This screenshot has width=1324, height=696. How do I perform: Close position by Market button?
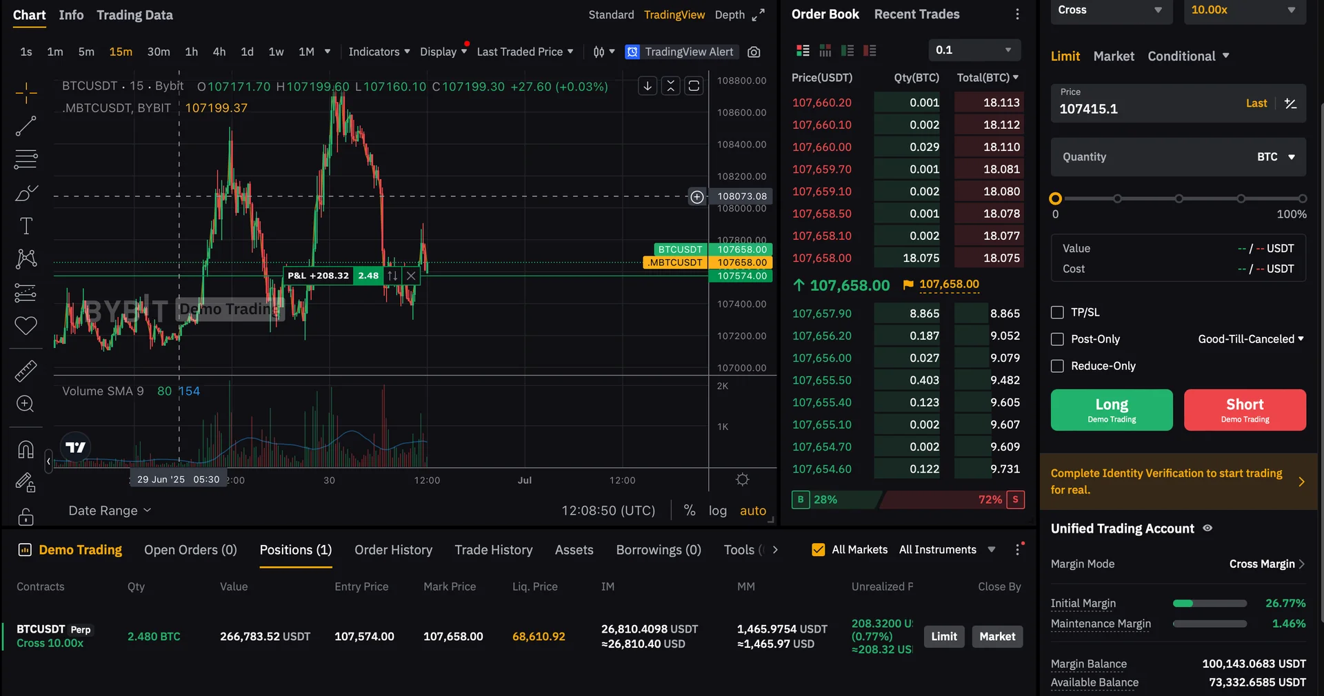click(997, 637)
